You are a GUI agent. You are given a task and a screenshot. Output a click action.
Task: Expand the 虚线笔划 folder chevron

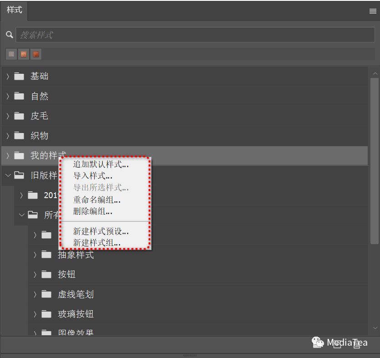click(35, 294)
